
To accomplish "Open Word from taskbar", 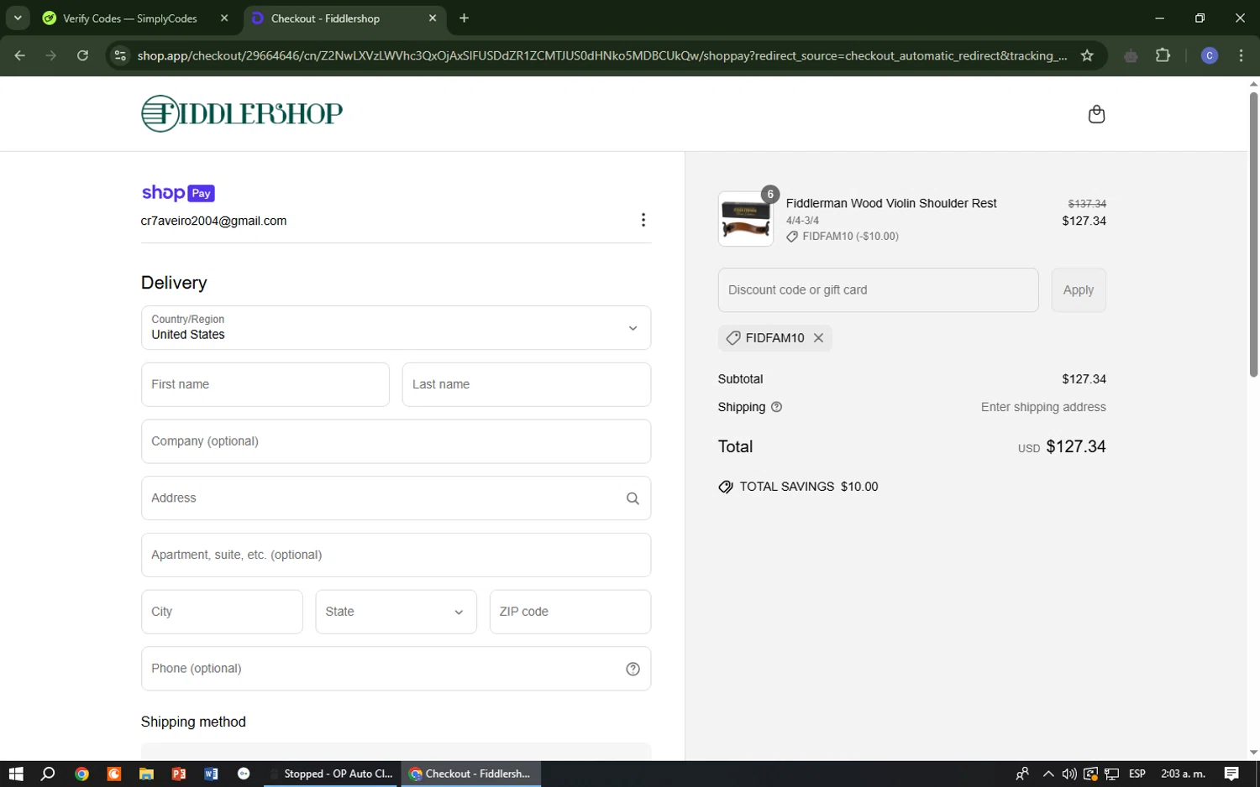I will coord(211,774).
